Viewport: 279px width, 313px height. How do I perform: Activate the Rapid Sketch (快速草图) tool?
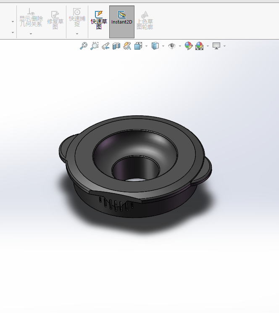click(x=99, y=20)
